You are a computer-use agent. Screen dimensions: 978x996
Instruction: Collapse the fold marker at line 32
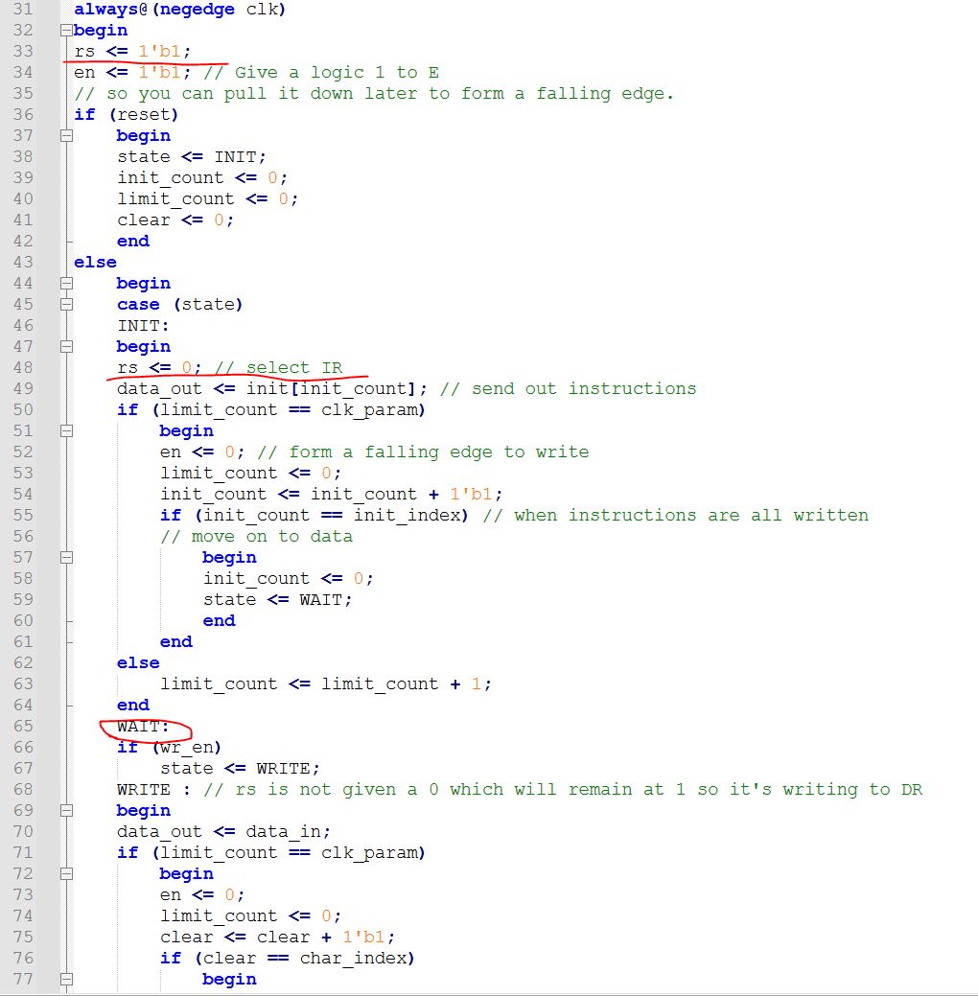pos(66,31)
